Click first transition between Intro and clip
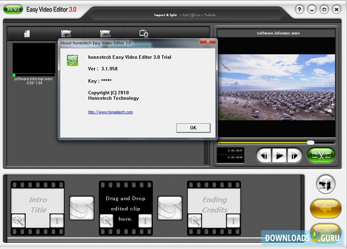Viewport: 347px width, 249px height. tap(82, 208)
